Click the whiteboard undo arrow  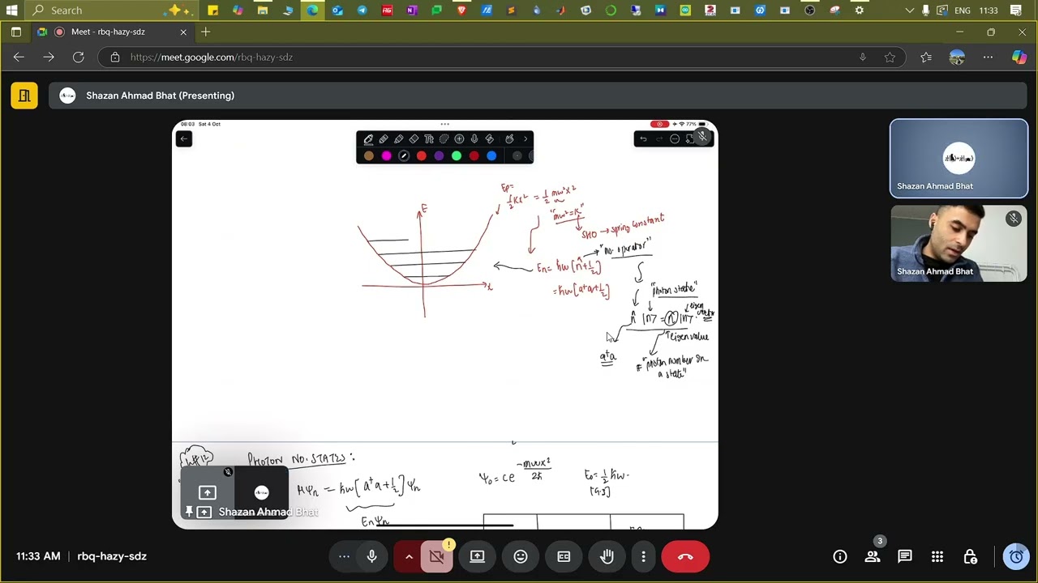(x=643, y=139)
